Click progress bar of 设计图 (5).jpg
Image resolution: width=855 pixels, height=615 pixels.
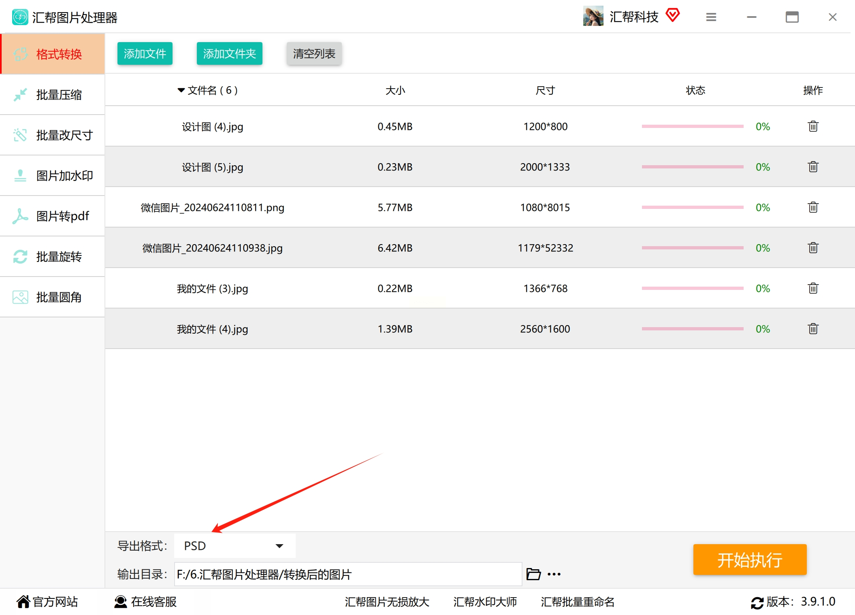(692, 167)
